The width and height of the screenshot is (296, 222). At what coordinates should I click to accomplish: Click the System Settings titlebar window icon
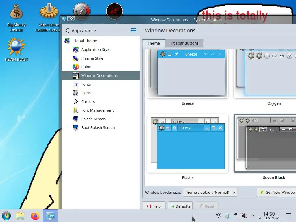64,18
